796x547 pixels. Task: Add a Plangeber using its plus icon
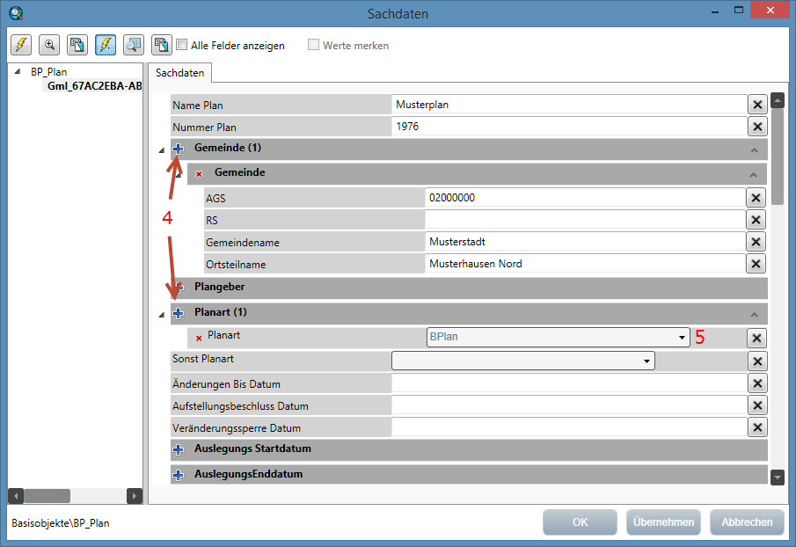178,288
